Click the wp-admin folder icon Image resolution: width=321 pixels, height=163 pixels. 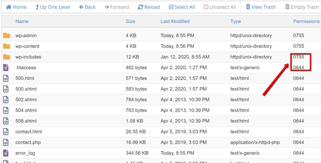pyautogui.click(x=7, y=36)
